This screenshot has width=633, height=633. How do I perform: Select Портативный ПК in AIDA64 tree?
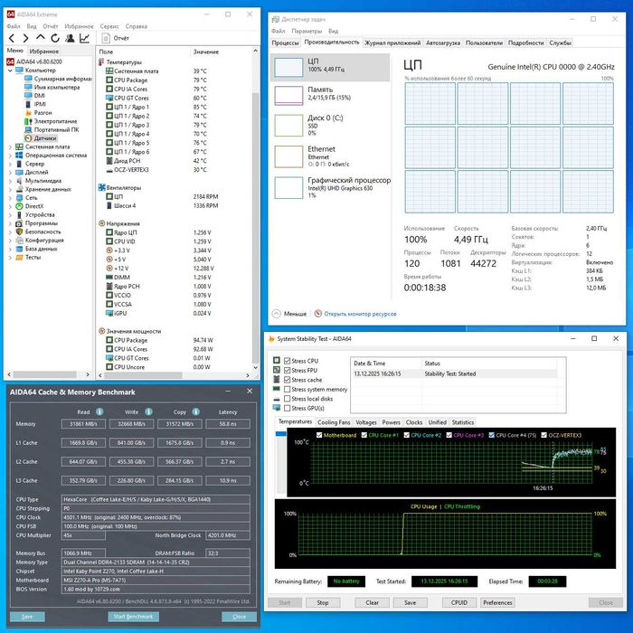coord(52,129)
